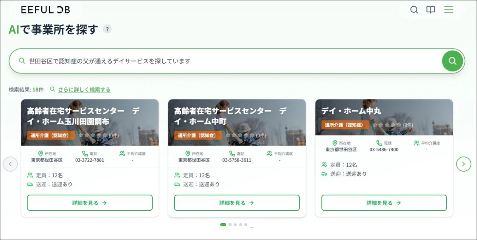Click 詳細を見る on デイ・ホーム中丸
Viewport: 477px width, 240px height.
[x=383, y=202]
